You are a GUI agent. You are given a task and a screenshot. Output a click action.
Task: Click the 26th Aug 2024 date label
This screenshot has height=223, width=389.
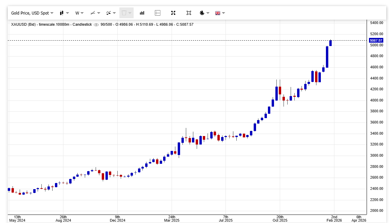[x=63, y=219]
